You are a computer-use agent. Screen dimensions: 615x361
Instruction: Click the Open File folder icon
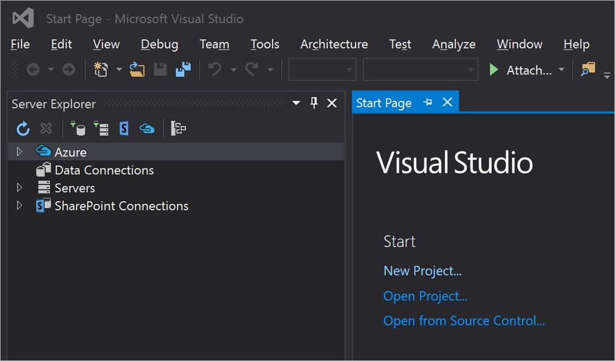click(137, 70)
